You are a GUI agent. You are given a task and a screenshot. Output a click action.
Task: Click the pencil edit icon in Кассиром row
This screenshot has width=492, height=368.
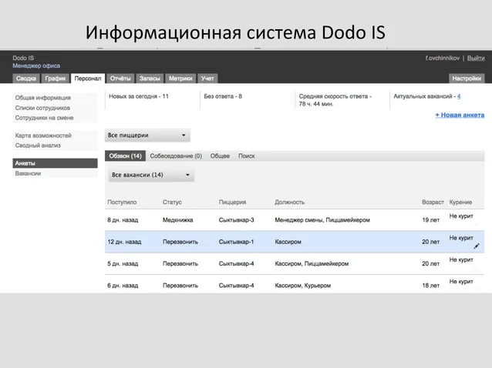tap(477, 246)
